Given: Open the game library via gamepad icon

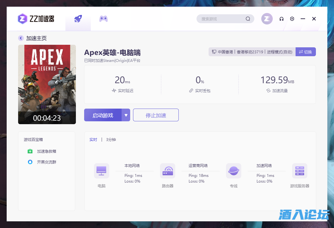Looking at the screenshot, I should (103, 18).
